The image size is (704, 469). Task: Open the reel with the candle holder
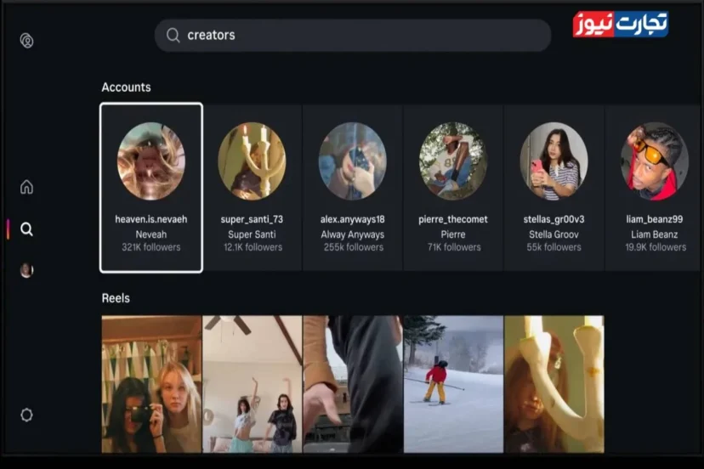click(554, 384)
